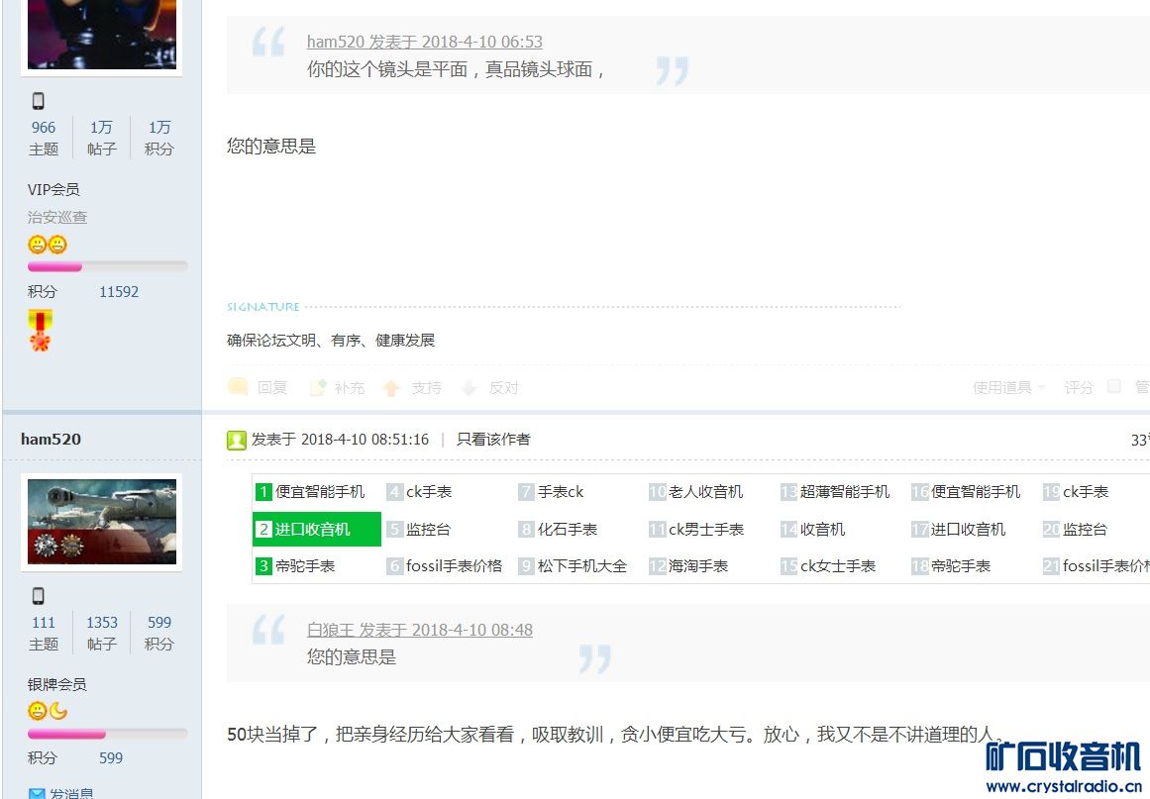Click the 治安巡查 title text

pyautogui.click(x=57, y=217)
